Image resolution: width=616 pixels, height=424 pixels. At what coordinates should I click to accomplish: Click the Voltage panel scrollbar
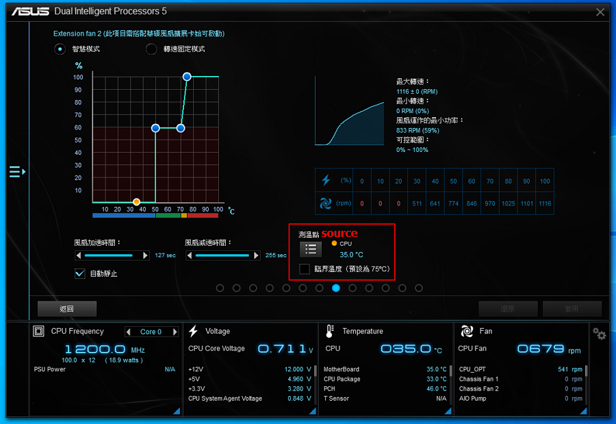[x=315, y=371]
